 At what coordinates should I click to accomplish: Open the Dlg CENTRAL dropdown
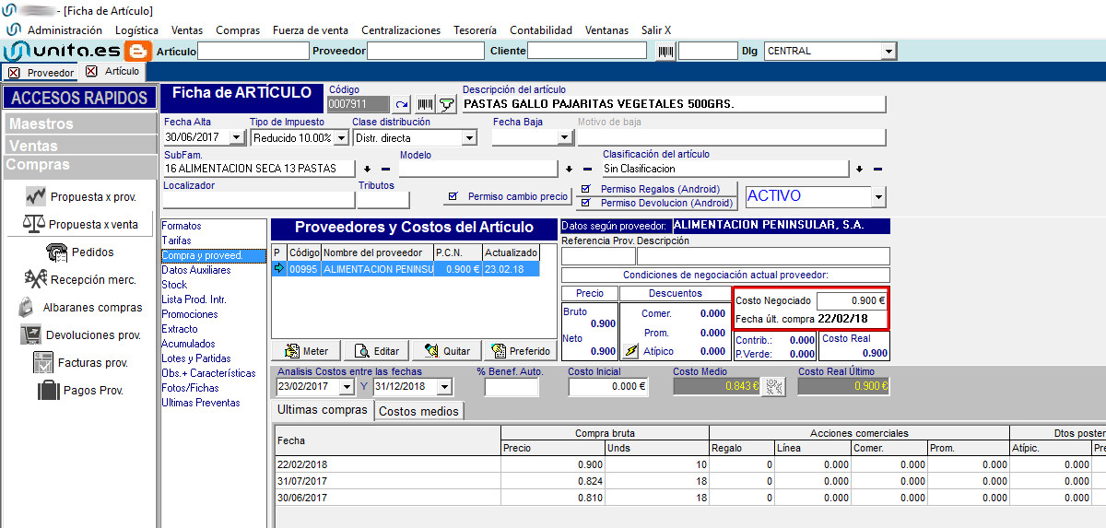click(x=888, y=52)
